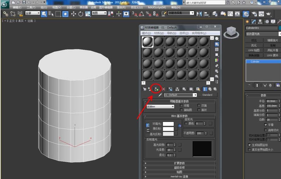The width and height of the screenshot is (281, 179).
Task: Open the 修改器列表 modifier list dropdown
Action: click(x=263, y=34)
